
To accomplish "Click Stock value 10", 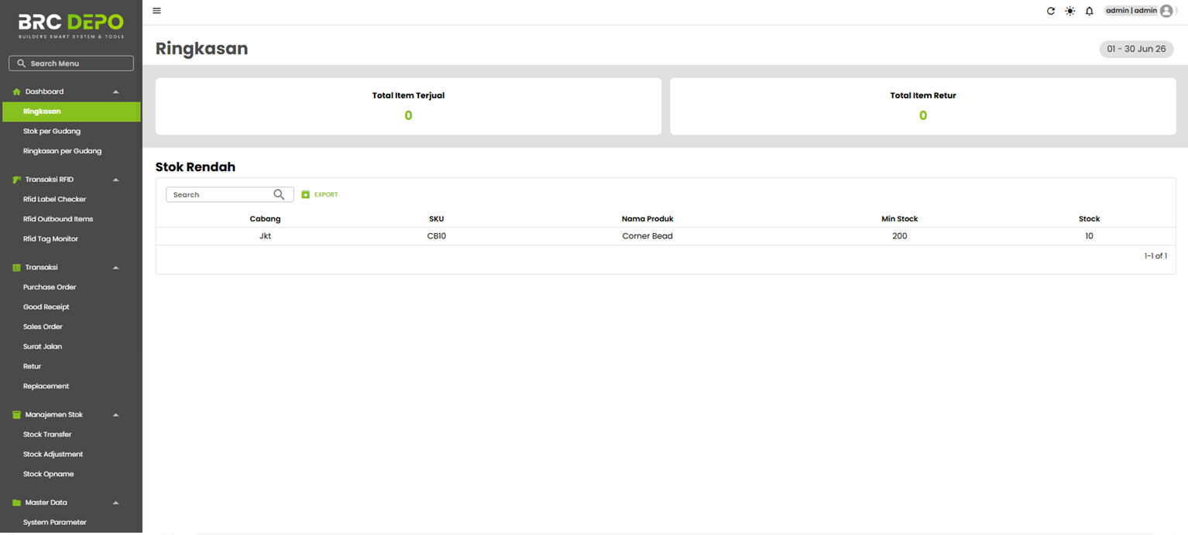I will point(1089,236).
